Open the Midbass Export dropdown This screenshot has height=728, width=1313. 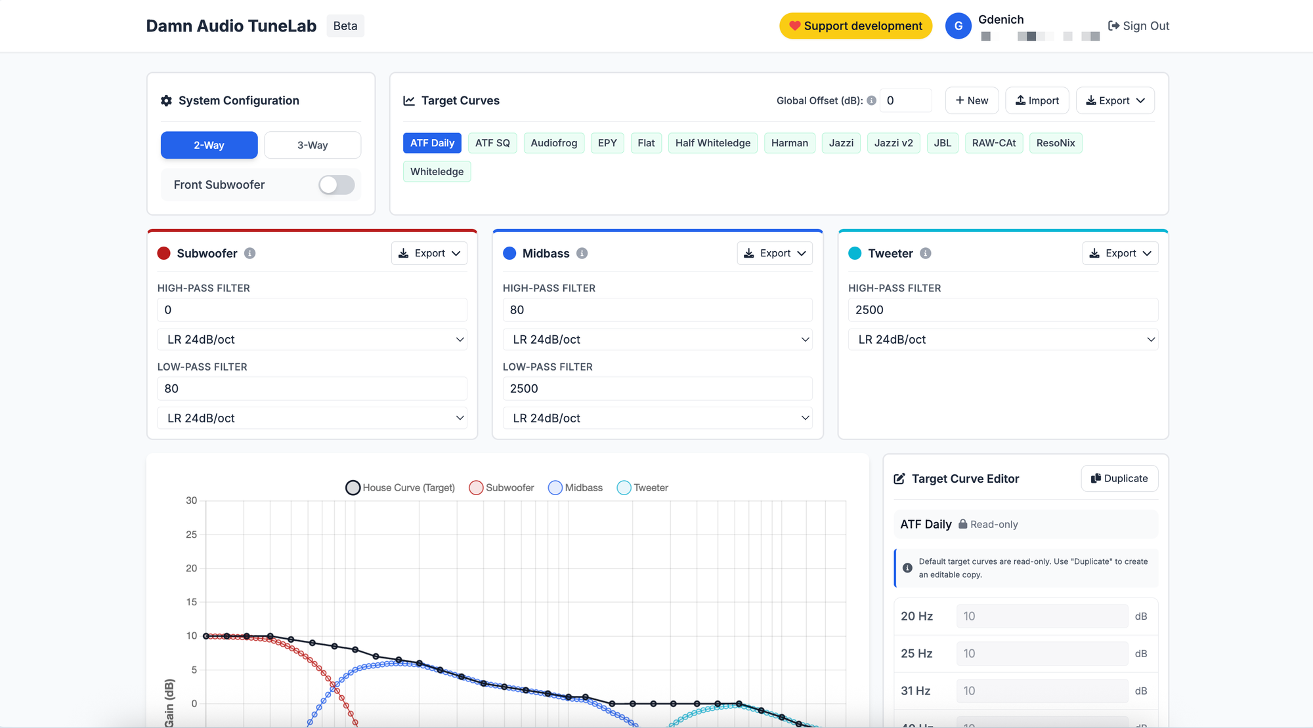775,253
